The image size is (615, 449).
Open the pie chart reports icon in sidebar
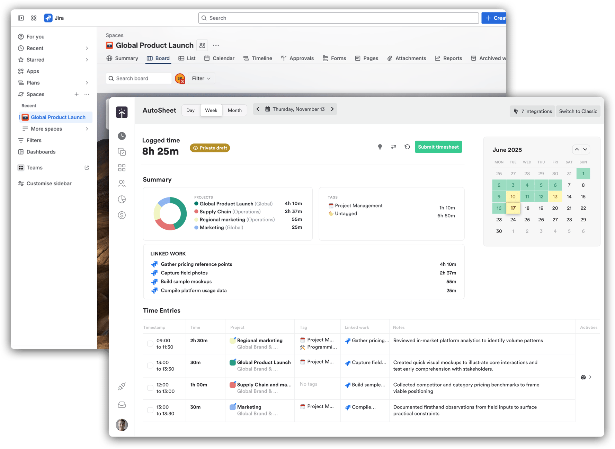[x=122, y=199]
